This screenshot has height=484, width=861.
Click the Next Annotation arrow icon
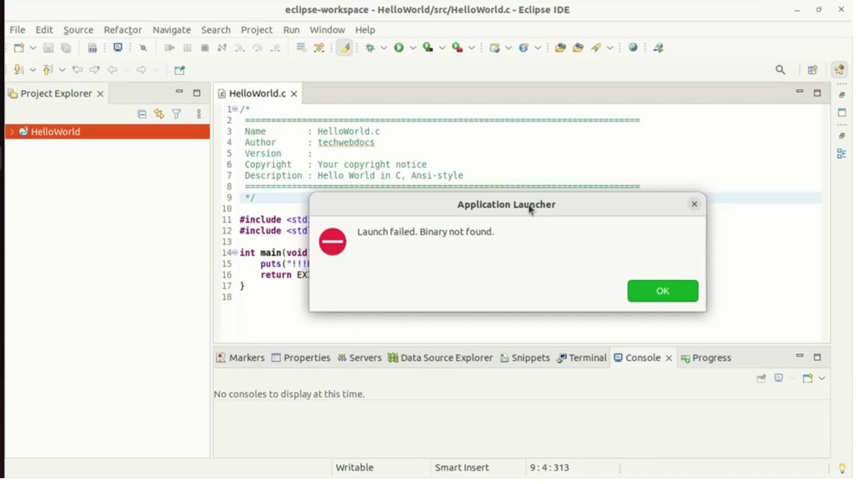pyautogui.click(x=19, y=70)
